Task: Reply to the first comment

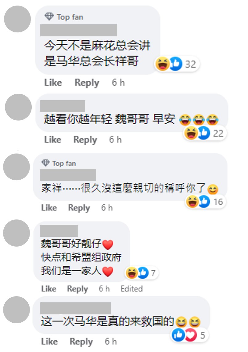Action: click(x=87, y=83)
